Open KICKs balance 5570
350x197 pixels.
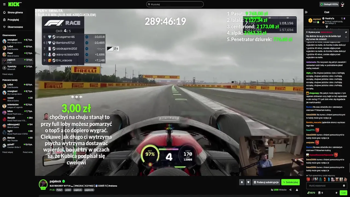point(311,193)
